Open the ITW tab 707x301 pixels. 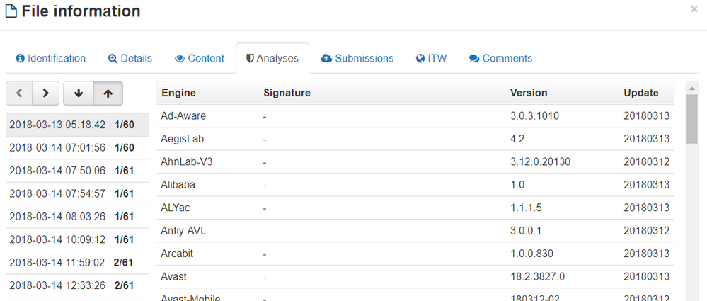[431, 59]
